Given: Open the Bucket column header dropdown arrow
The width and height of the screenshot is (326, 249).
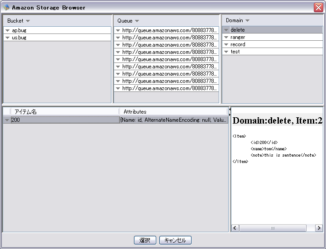Looking at the screenshot, I should pyautogui.click(x=28, y=21).
